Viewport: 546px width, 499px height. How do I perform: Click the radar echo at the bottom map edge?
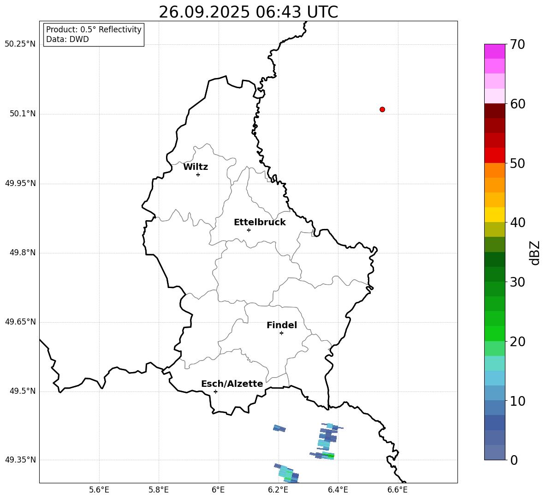[x=287, y=473]
